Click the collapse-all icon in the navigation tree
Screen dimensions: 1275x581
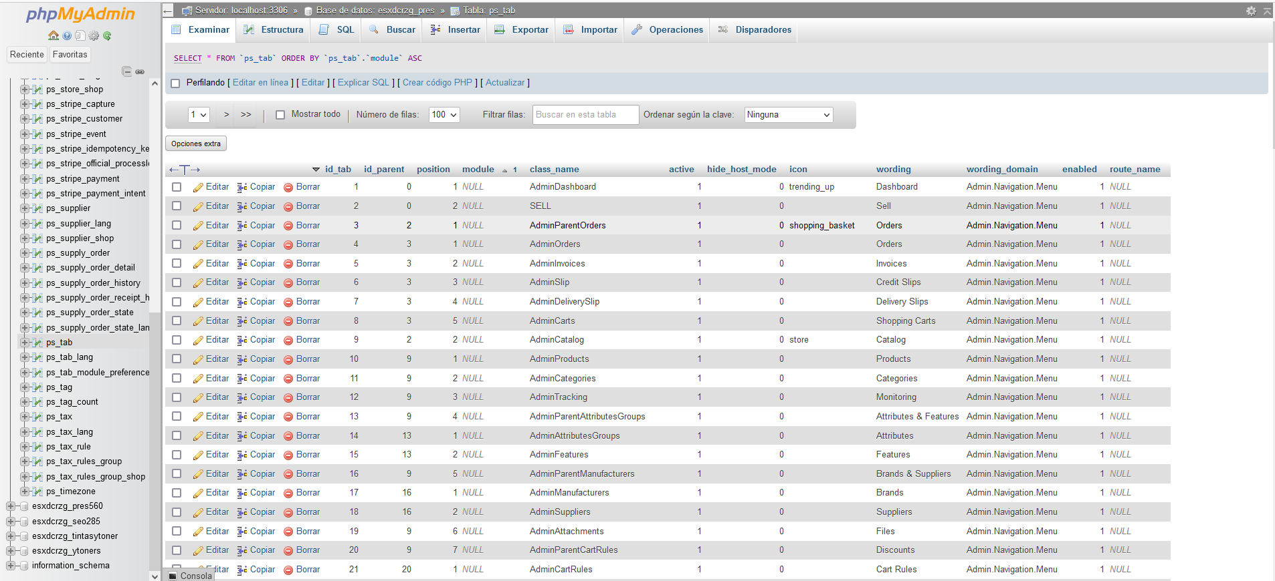[x=126, y=71]
